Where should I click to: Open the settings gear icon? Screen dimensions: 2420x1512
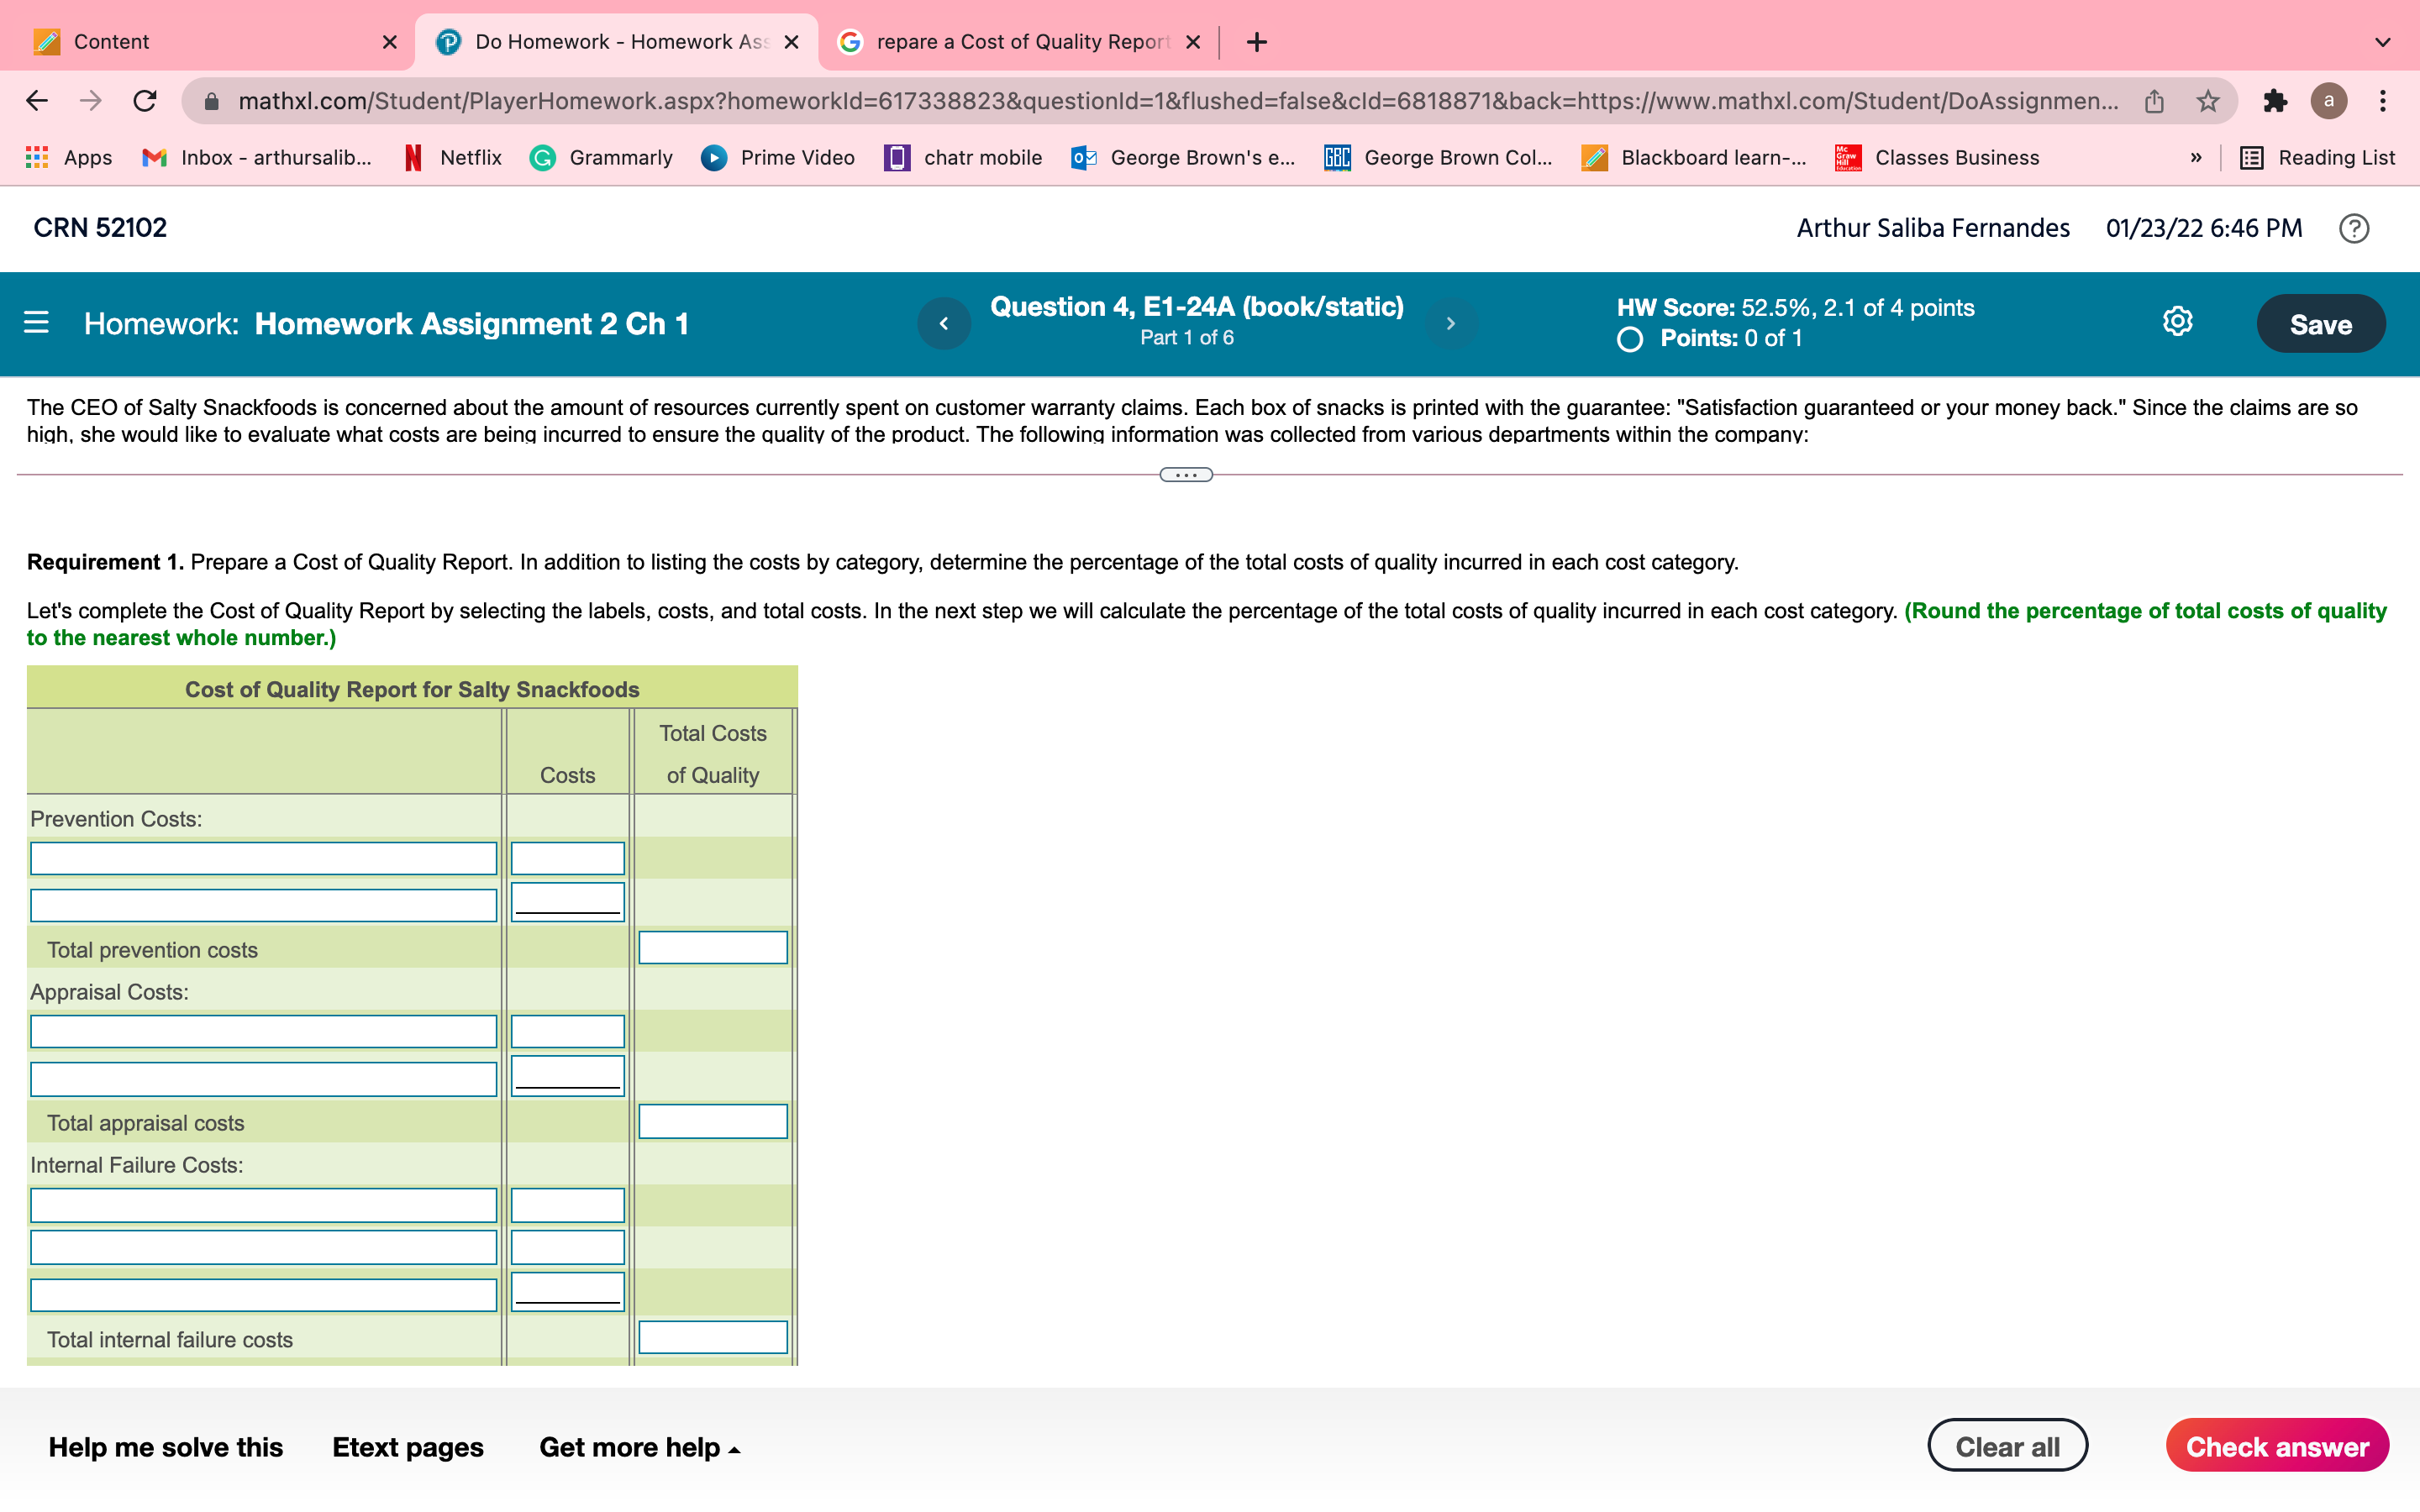coord(2177,322)
